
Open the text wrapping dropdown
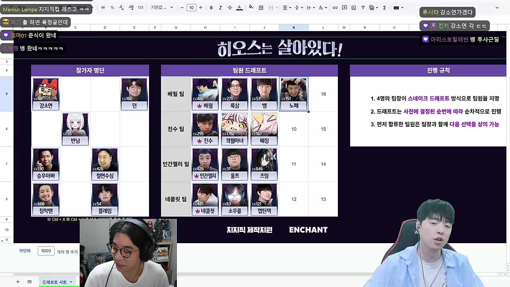(x=311, y=8)
